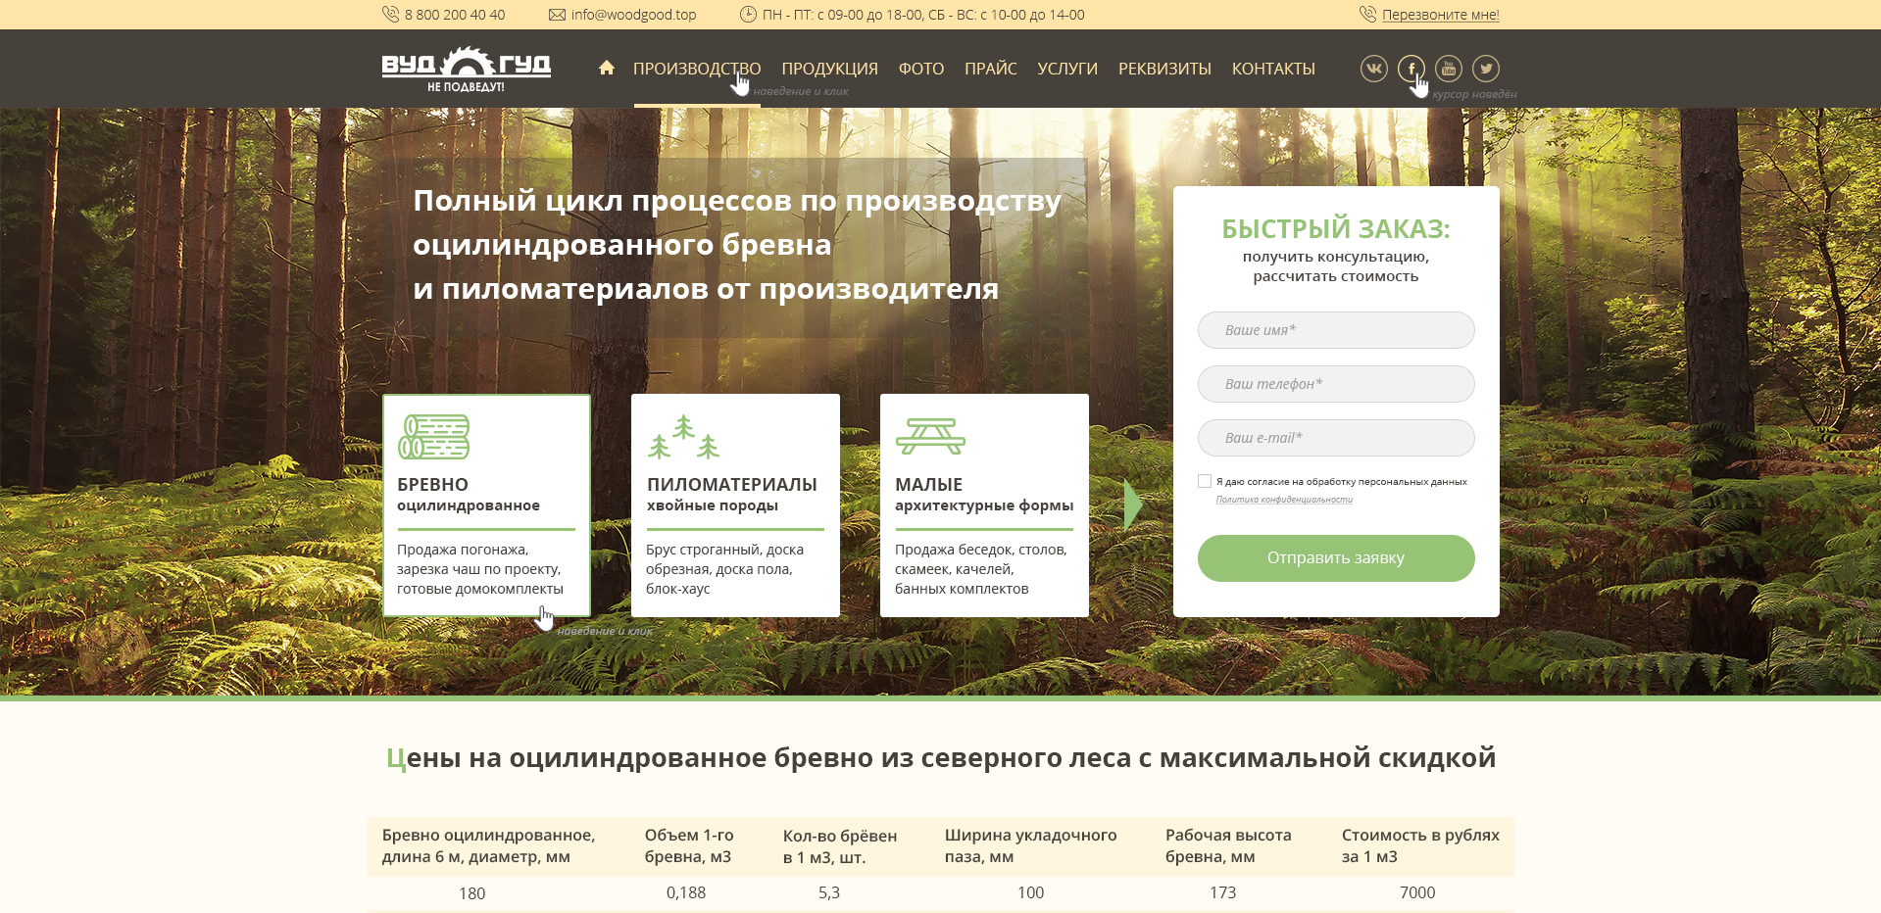Check the personal data consent checkbox

pyautogui.click(x=1205, y=481)
